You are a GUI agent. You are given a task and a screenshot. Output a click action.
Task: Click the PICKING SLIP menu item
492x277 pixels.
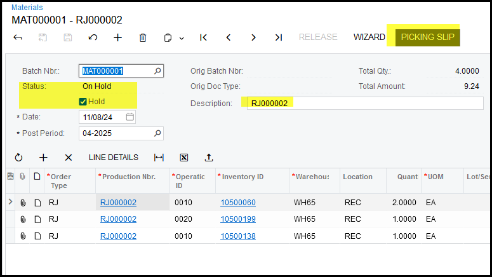pyautogui.click(x=427, y=37)
